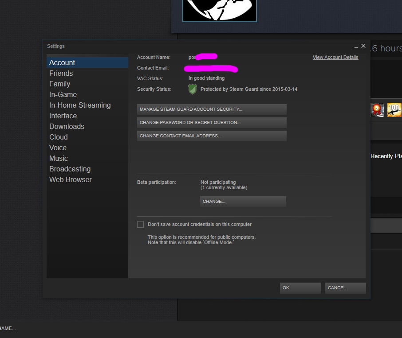Select Web Browser settings
The width and height of the screenshot is (402, 338).
(x=87, y=179)
